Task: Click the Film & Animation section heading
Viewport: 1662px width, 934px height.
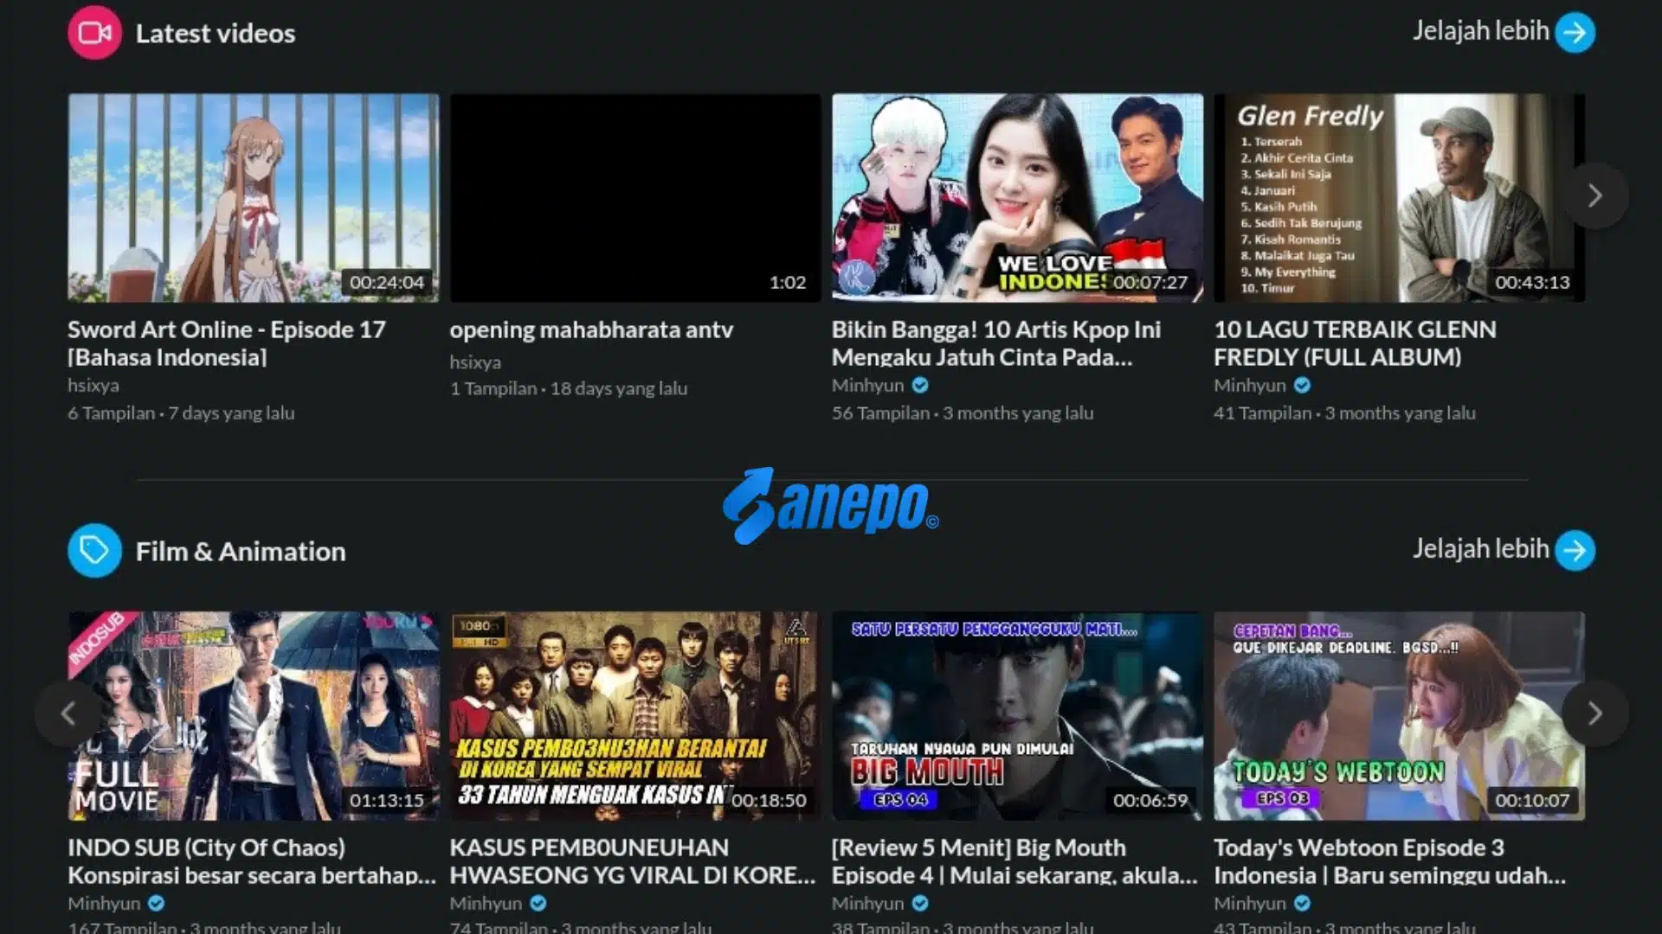Action: click(241, 551)
